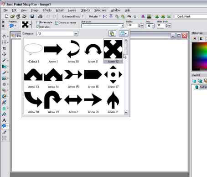Open the File menu

[x=5, y=10]
